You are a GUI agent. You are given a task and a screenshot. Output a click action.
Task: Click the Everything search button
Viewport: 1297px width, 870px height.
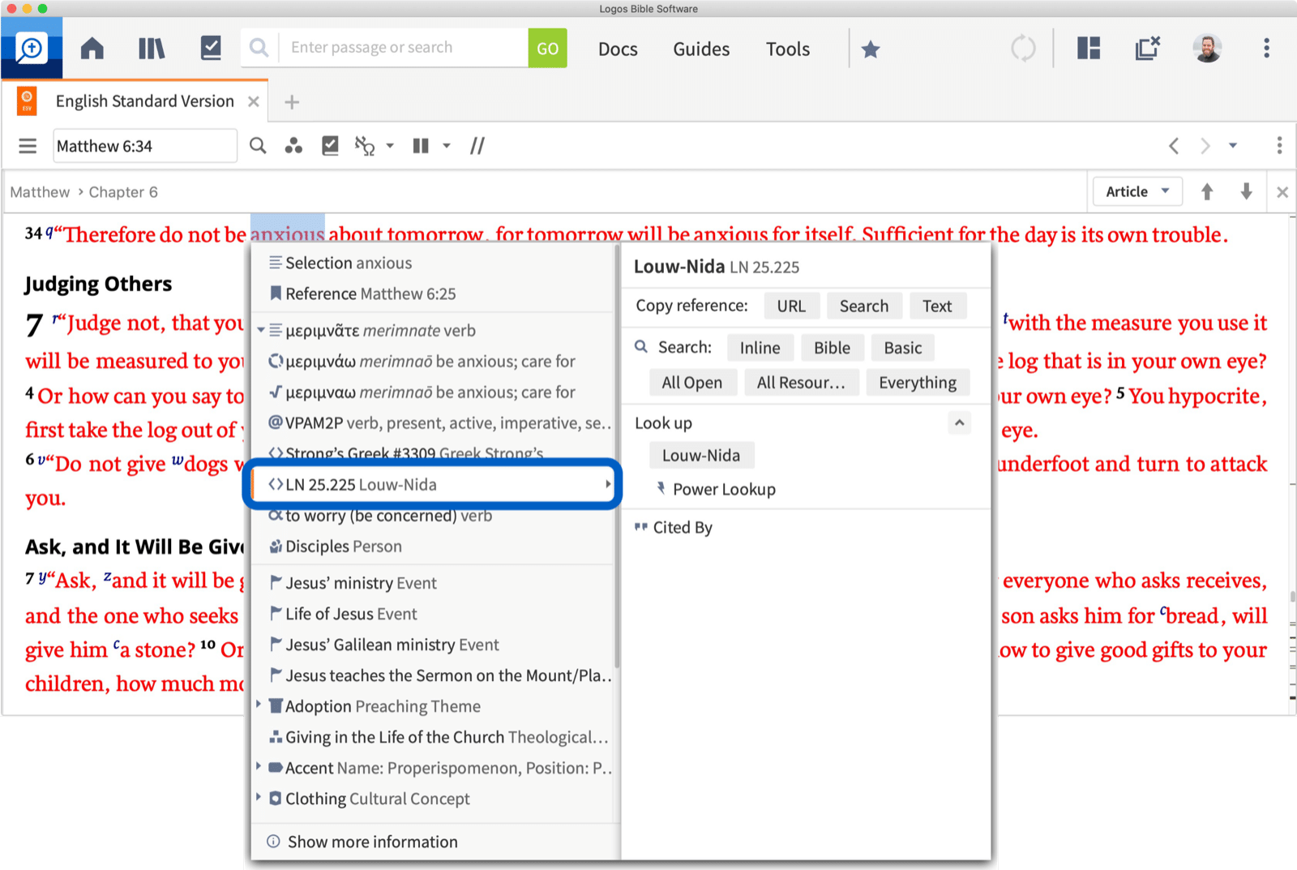click(918, 382)
